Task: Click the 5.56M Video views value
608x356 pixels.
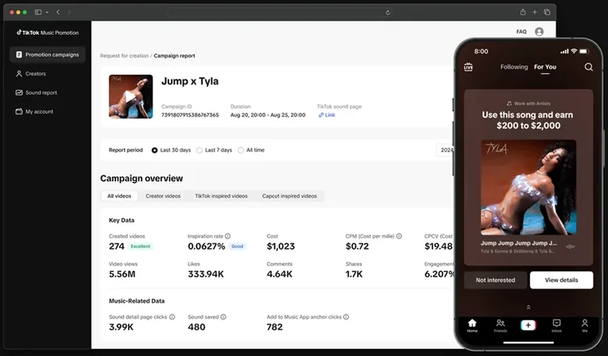Action: 122,274
